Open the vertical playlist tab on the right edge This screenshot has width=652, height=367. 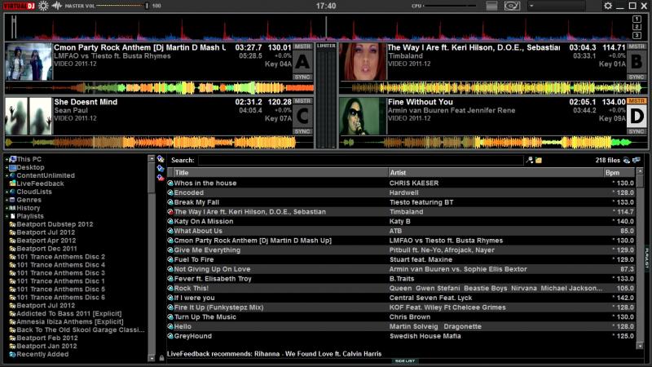(x=647, y=258)
